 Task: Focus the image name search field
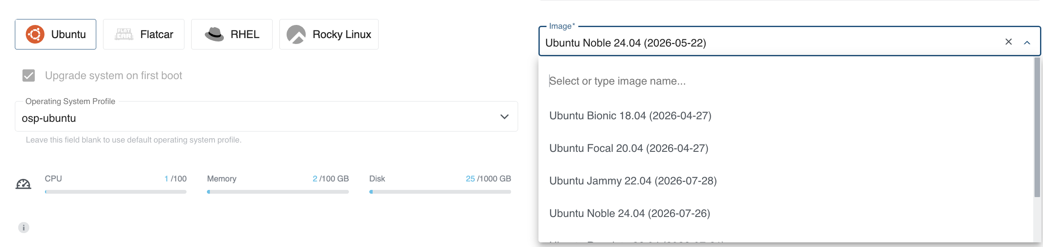786,81
